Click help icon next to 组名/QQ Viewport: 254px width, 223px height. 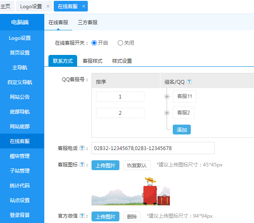click(x=189, y=82)
